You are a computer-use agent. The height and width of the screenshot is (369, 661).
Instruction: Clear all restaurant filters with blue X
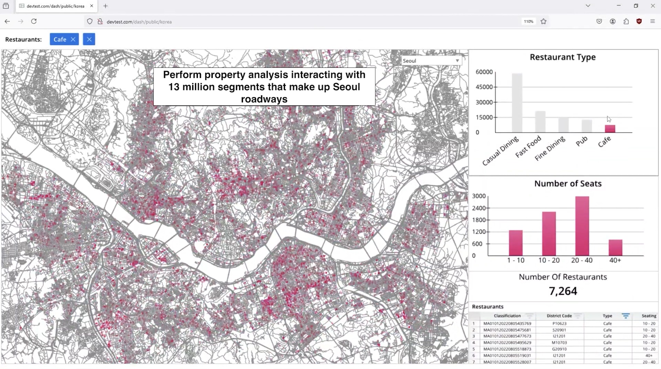[89, 40]
